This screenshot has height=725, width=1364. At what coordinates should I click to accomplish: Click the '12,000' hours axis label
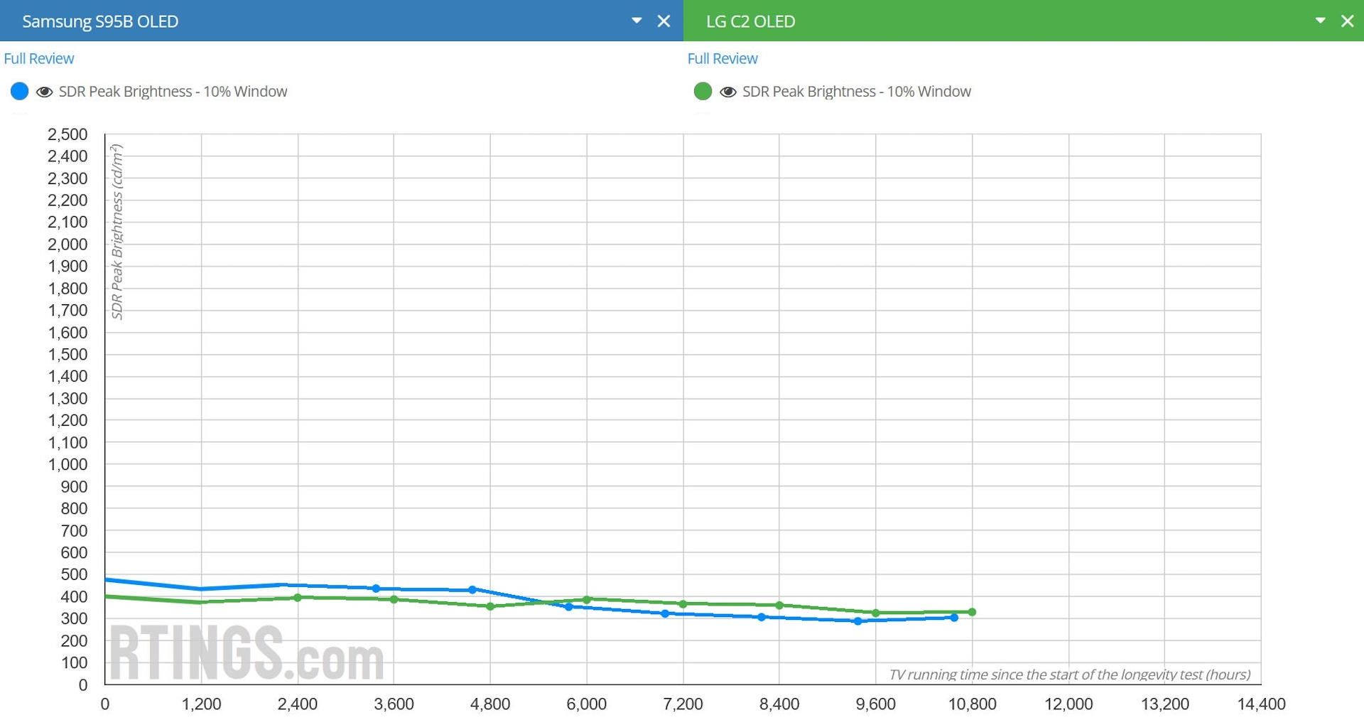(x=1068, y=704)
